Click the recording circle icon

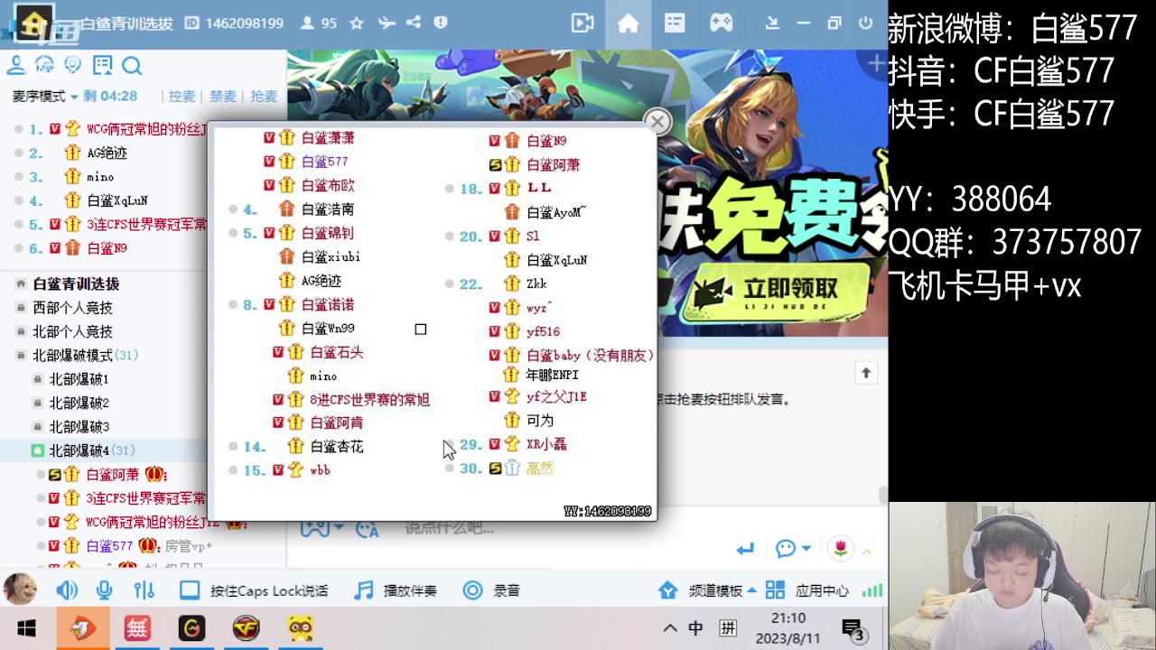point(472,590)
